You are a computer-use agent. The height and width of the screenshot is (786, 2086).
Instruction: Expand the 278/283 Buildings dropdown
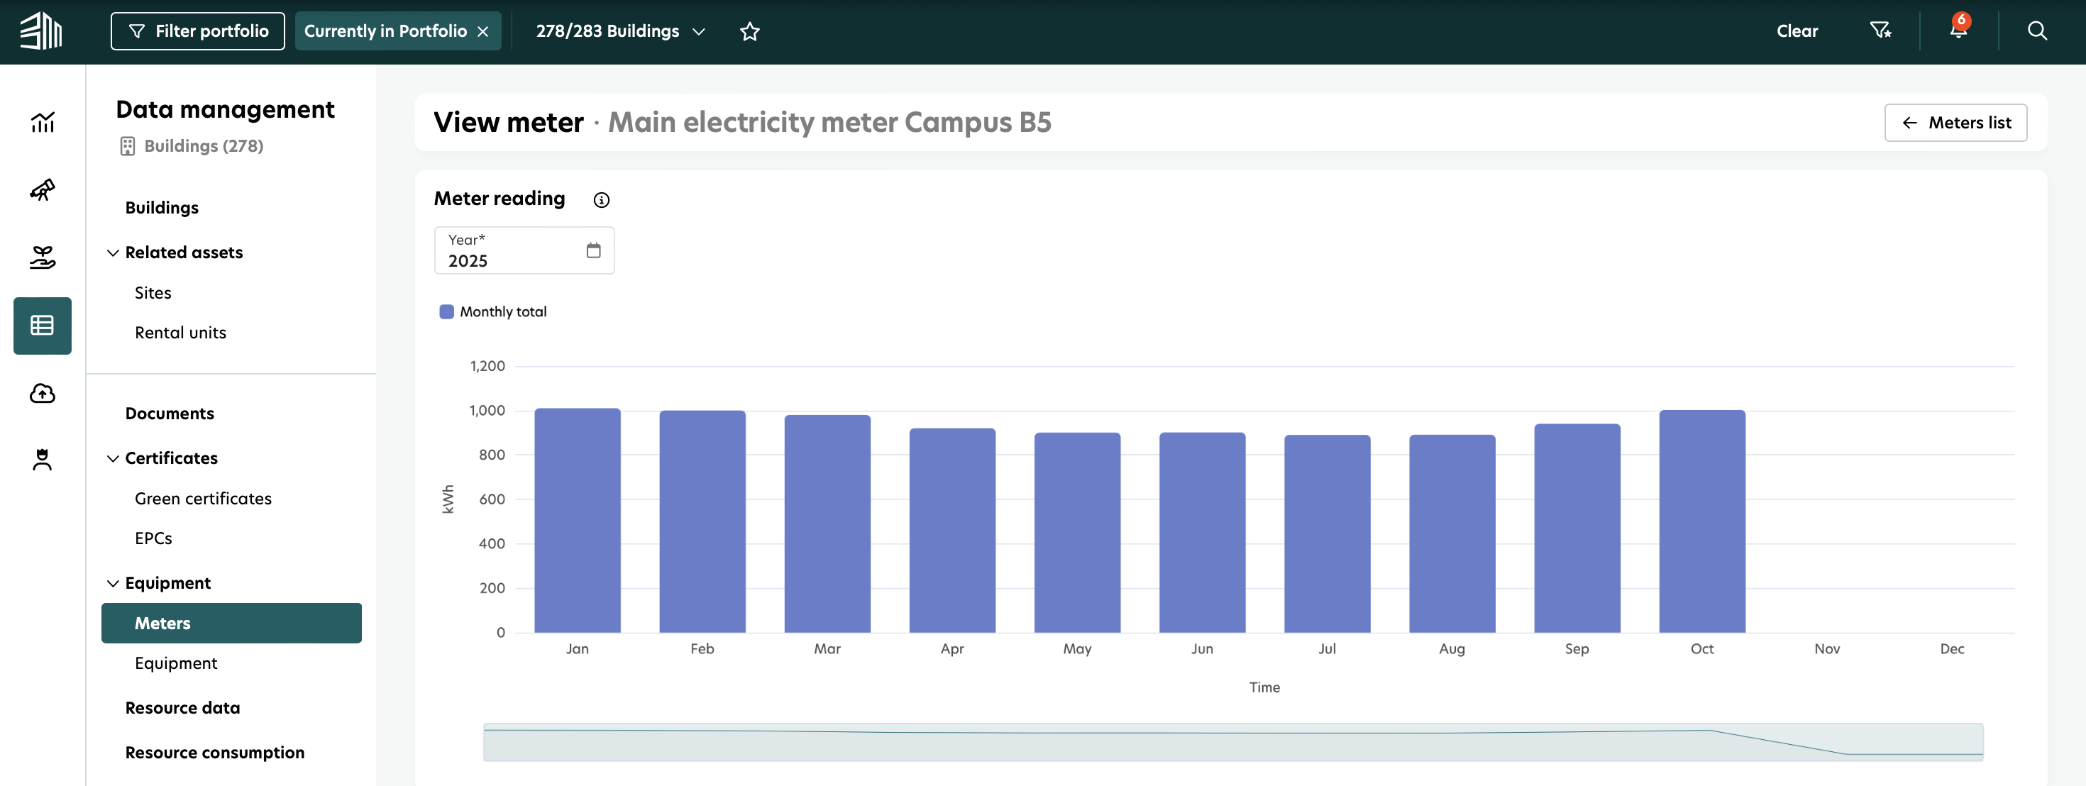click(x=619, y=31)
